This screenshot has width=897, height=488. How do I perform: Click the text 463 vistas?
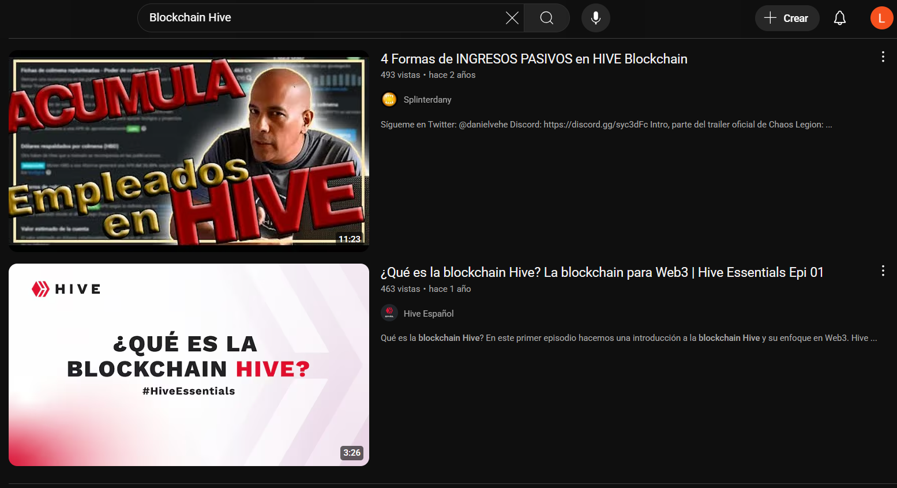[x=400, y=289]
